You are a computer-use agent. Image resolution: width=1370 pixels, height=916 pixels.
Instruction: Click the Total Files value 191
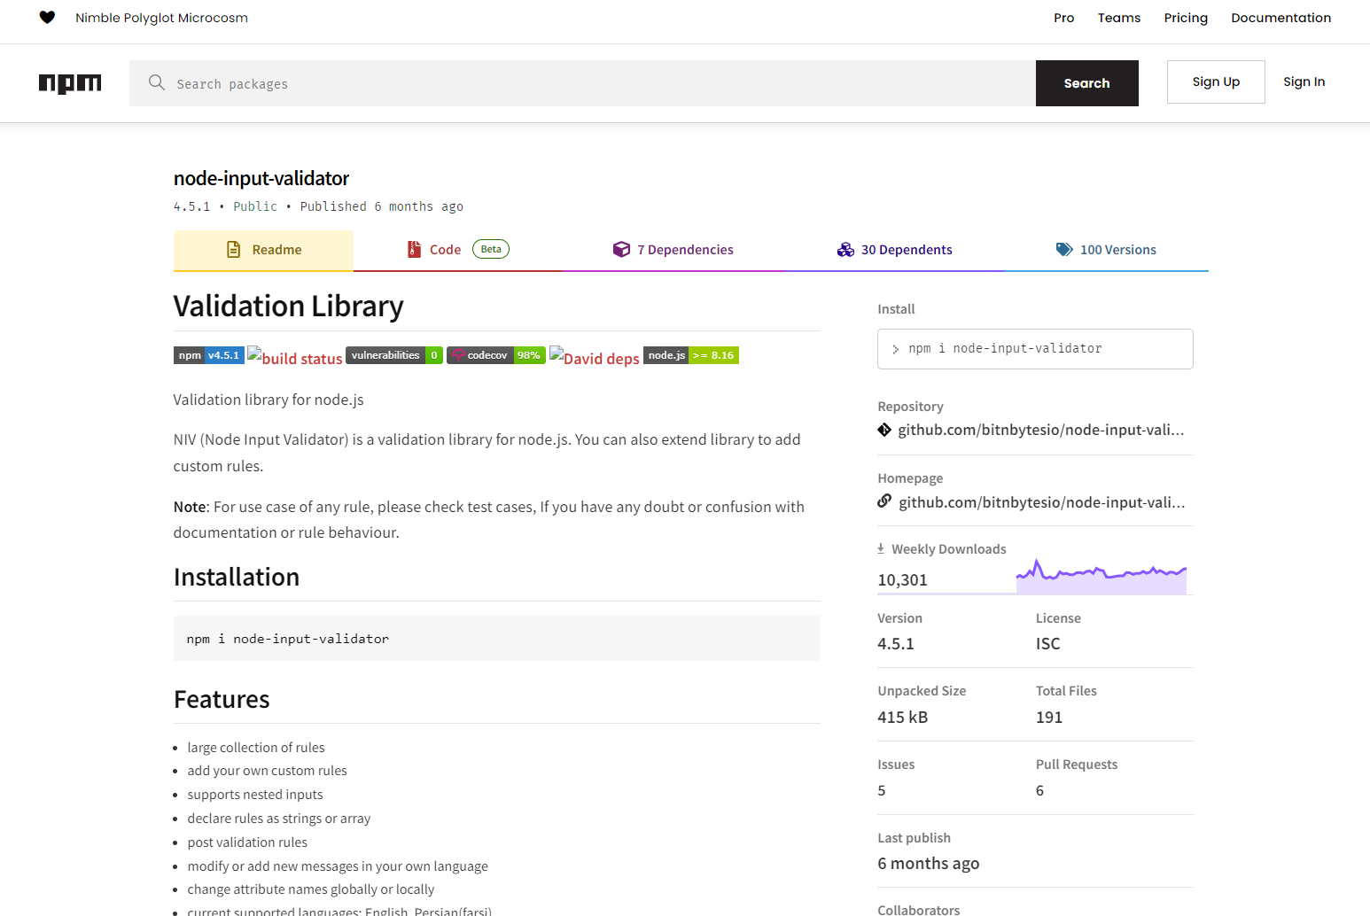(1049, 718)
